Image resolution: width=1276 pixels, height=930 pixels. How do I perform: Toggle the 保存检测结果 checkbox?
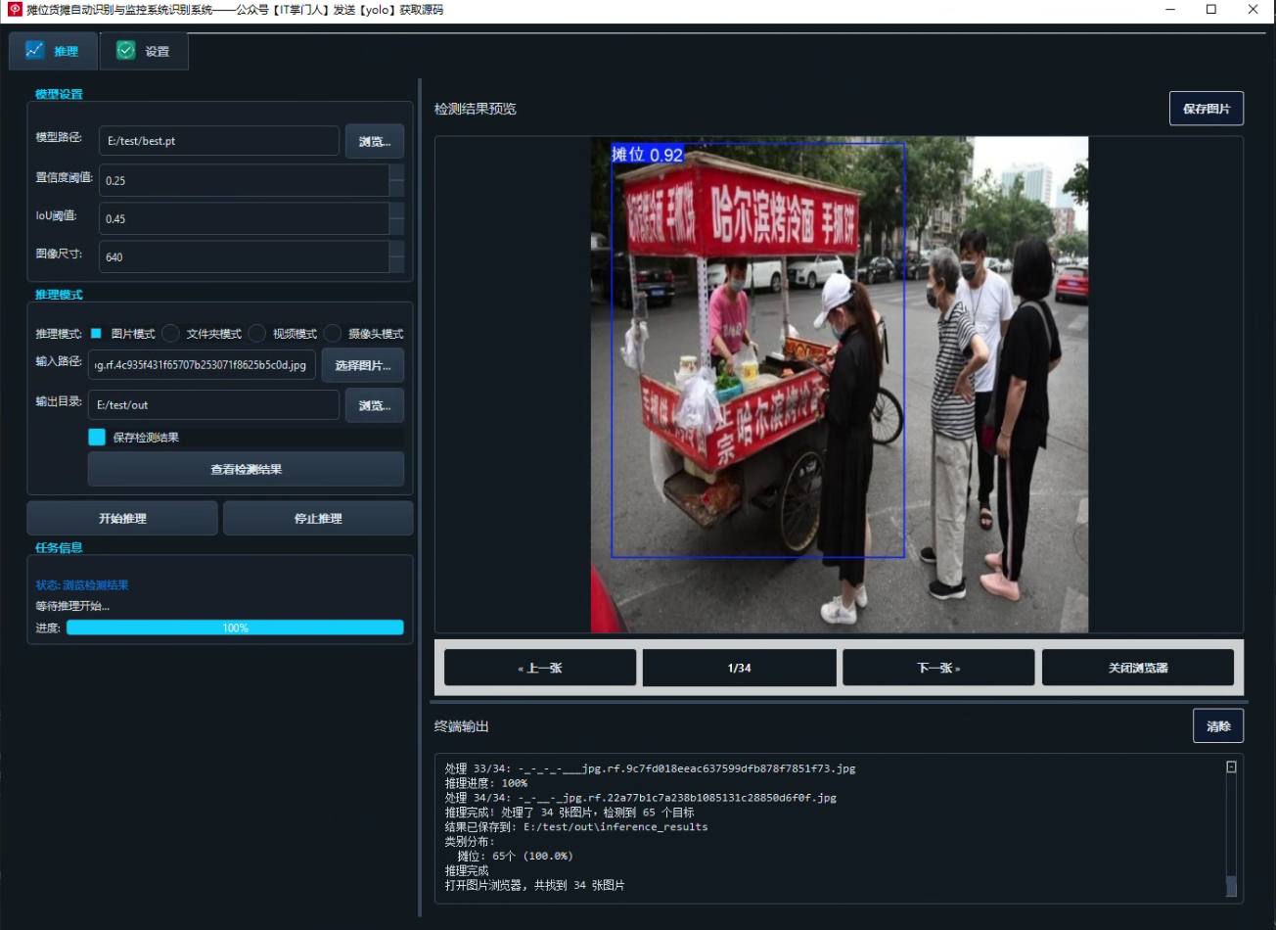pos(97,438)
